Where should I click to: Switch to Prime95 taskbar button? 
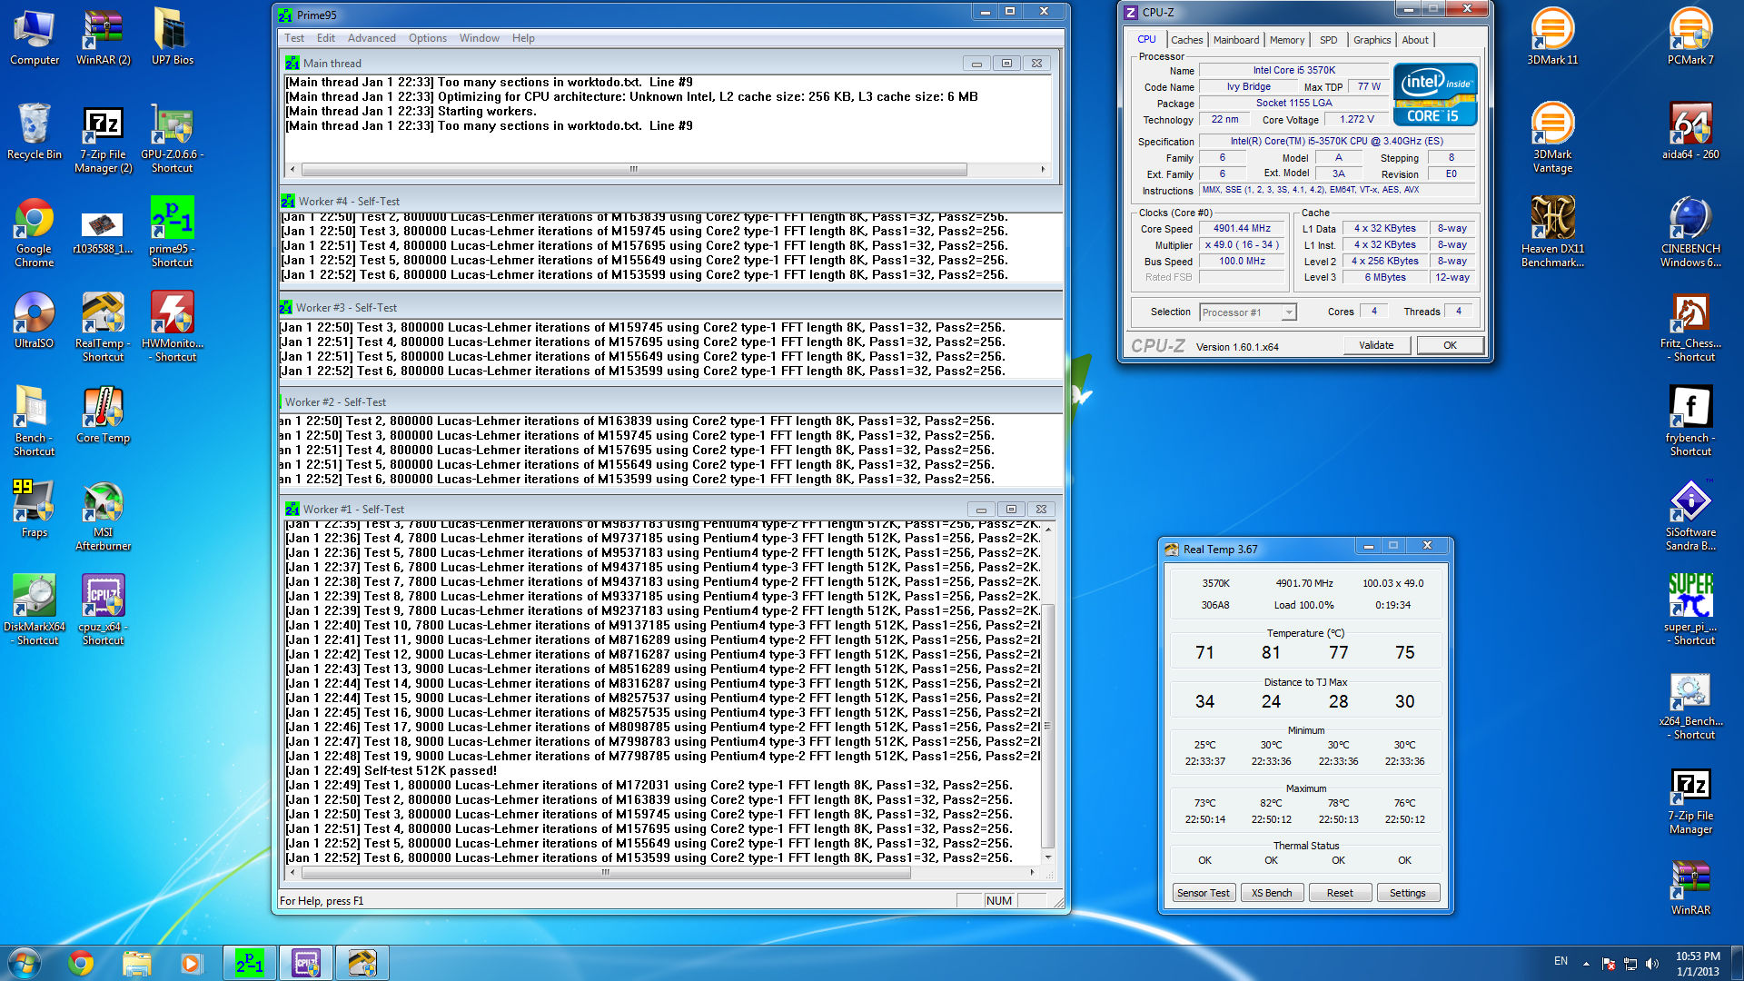click(250, 963)
